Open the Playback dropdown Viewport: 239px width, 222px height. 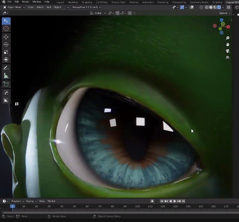pos(18,201)
